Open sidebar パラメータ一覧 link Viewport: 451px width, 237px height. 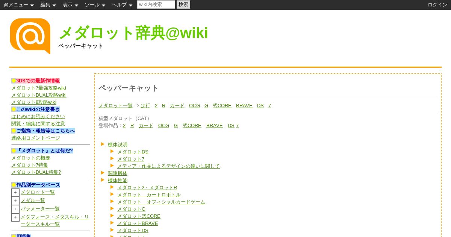[x=40, y=209]
